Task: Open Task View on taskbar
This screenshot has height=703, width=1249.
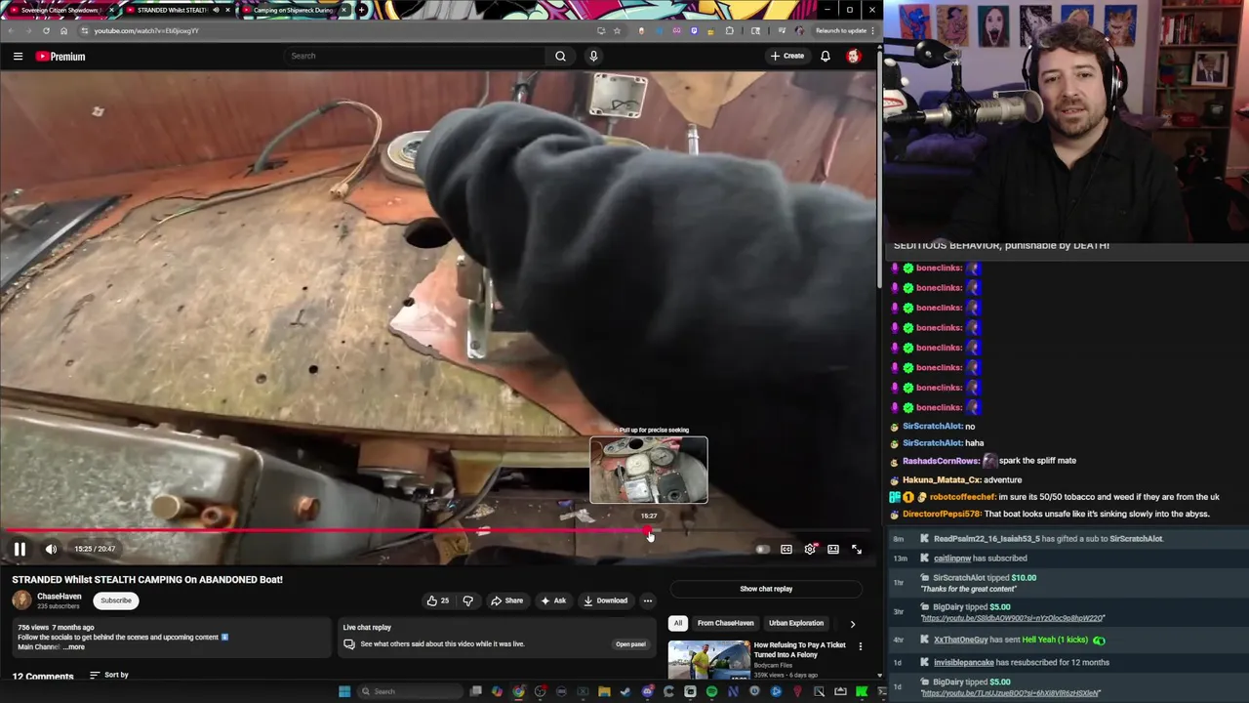Action: point(475,691)
